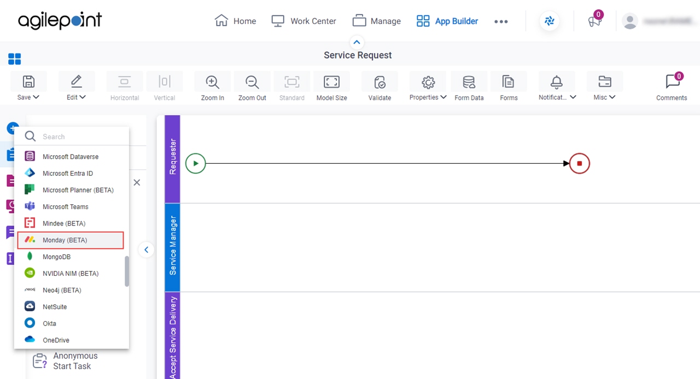Click the Search field in the connector list

[x=72, y=137]
